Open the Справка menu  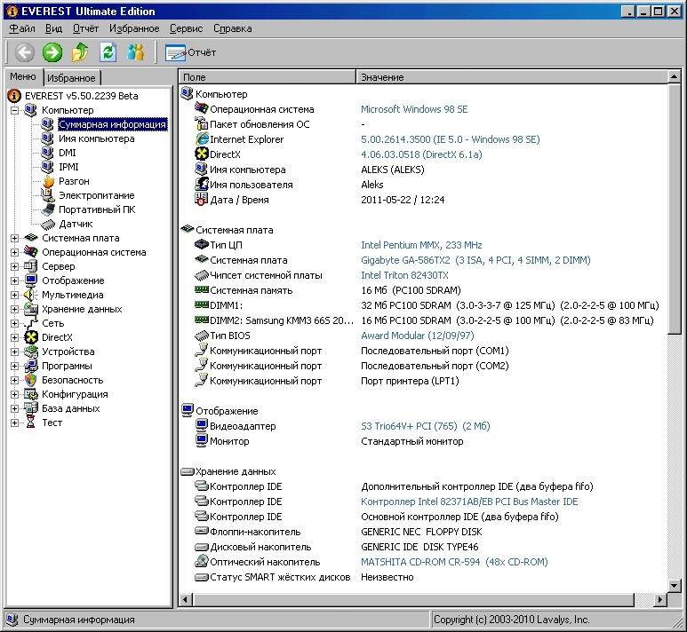233,28
